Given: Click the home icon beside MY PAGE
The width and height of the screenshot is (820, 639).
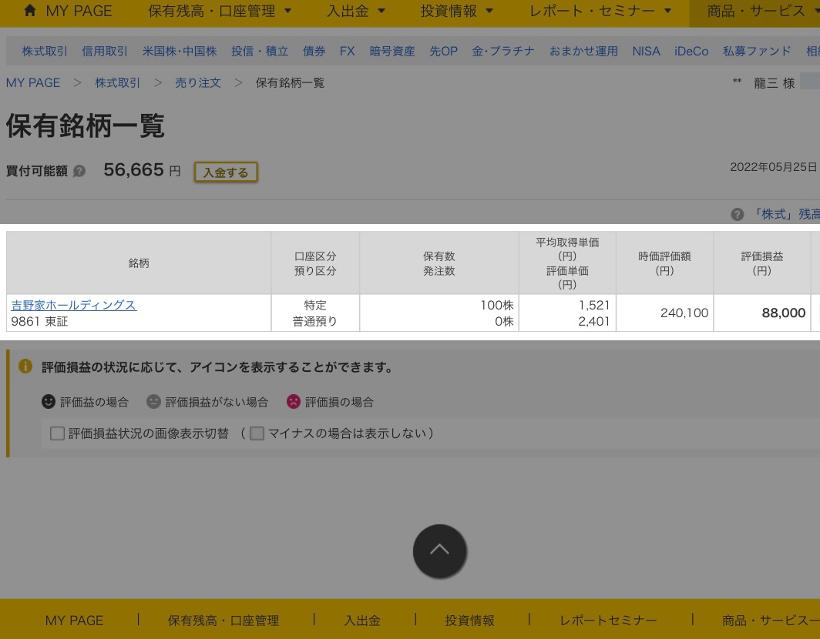Looking at the screenshot, I should point(30,11).
